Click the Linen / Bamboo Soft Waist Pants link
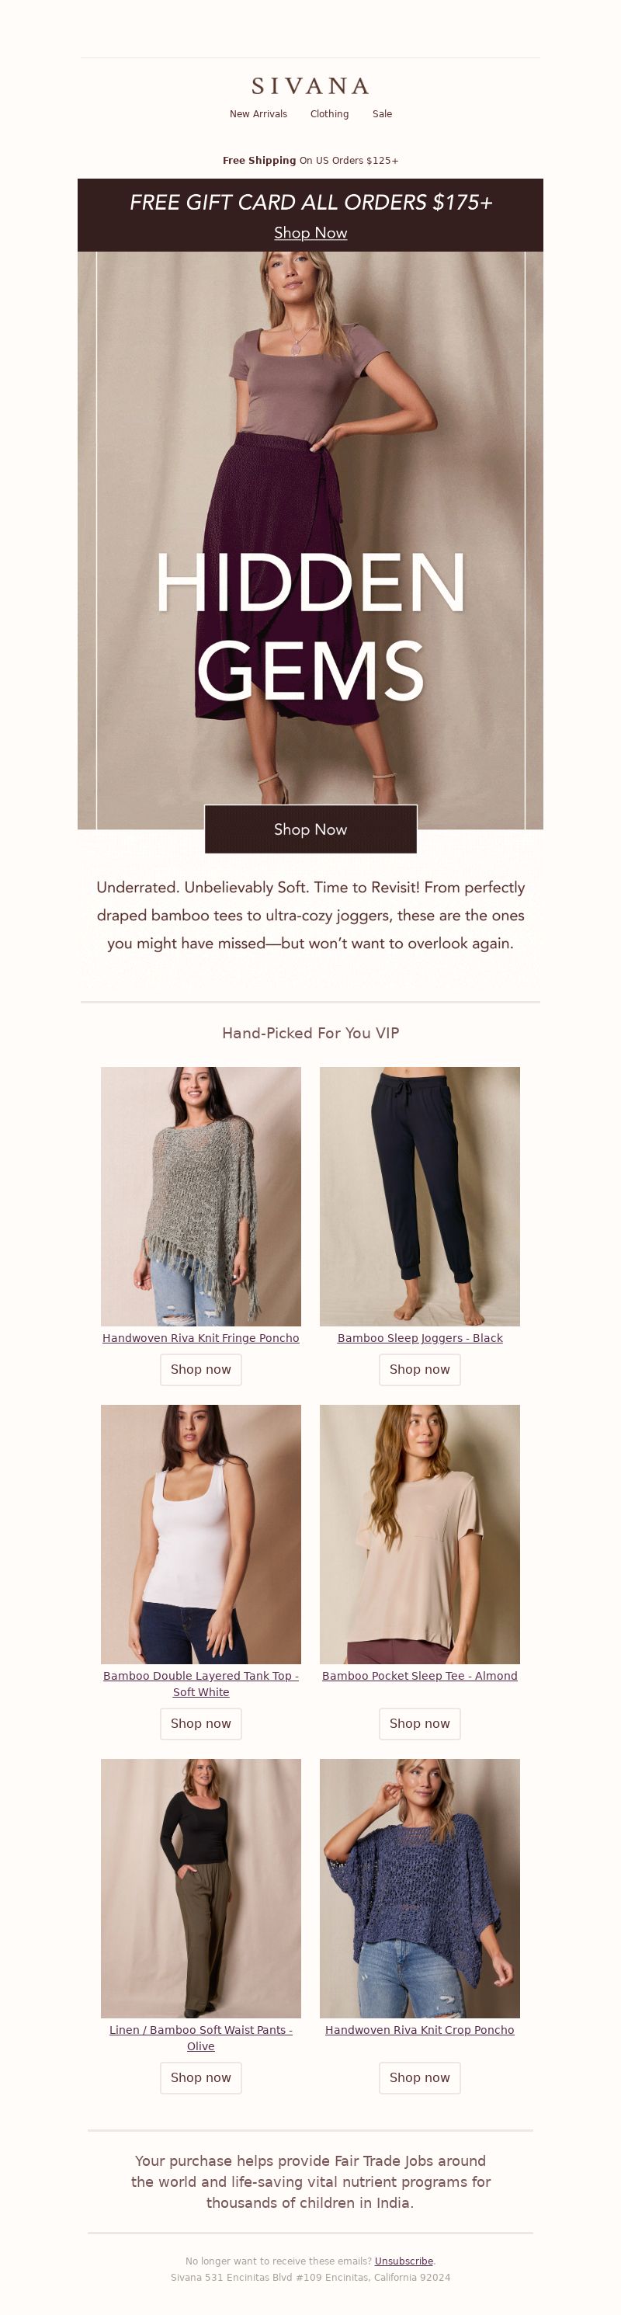This screenshot has height=2315, width=621. (200, 2039)
